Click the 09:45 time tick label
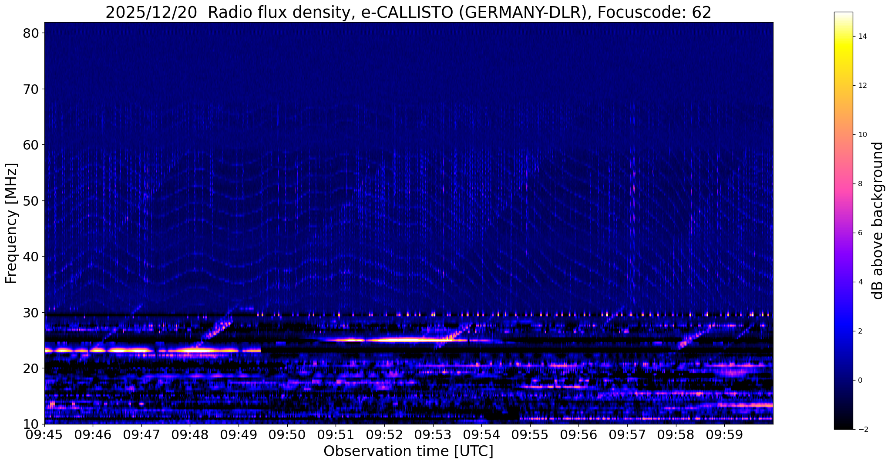This screenshot has height=464, width=891. (x=44, y=435)
